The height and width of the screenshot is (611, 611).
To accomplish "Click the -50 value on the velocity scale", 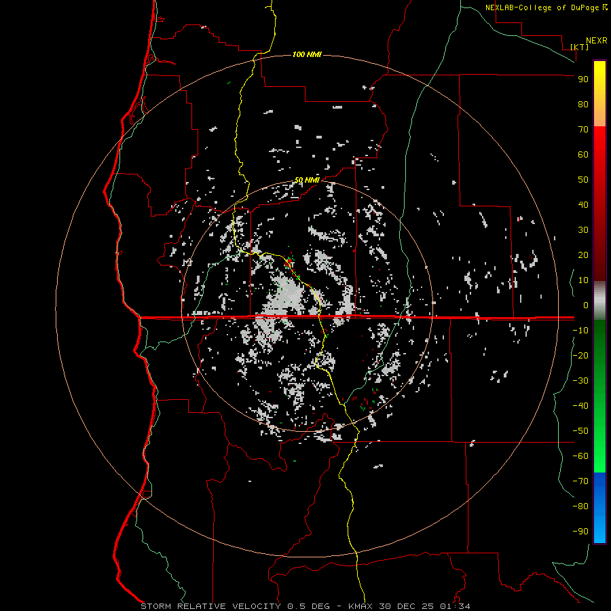I will [x=580, y=431].
